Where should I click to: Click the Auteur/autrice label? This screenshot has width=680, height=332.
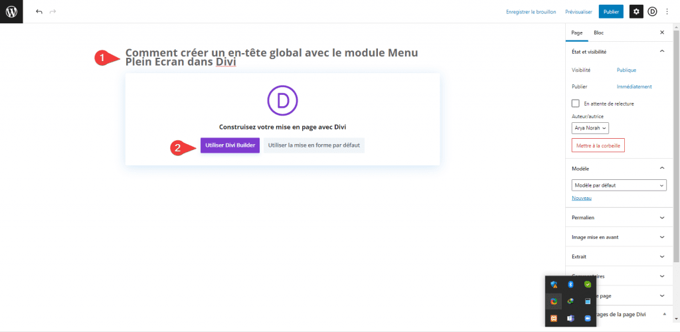pos(588,116)
